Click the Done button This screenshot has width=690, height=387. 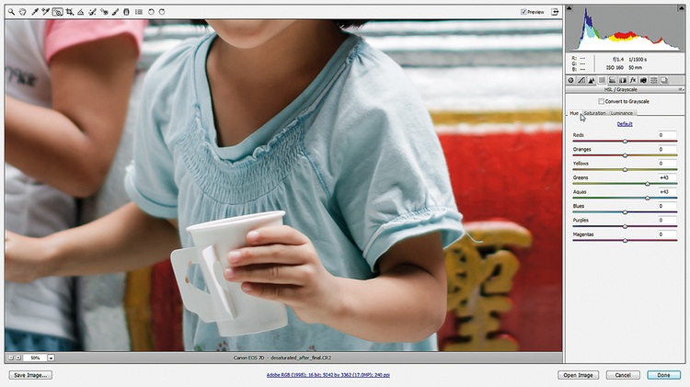(x=663, y=375)
